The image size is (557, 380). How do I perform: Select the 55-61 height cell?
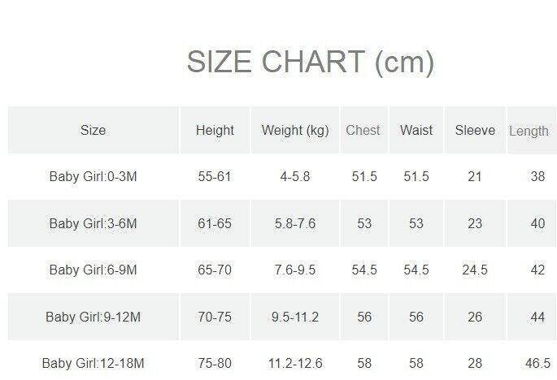click(215, 177)
